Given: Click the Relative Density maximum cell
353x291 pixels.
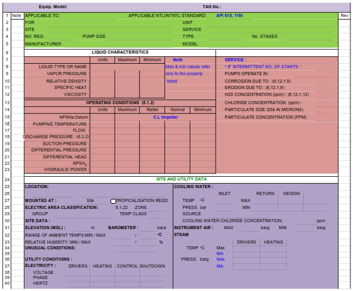Looking at the screenshot, I should click(127, 81).
